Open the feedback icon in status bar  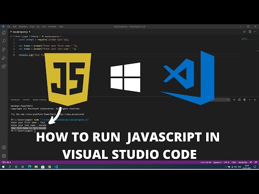pos(251,162)
